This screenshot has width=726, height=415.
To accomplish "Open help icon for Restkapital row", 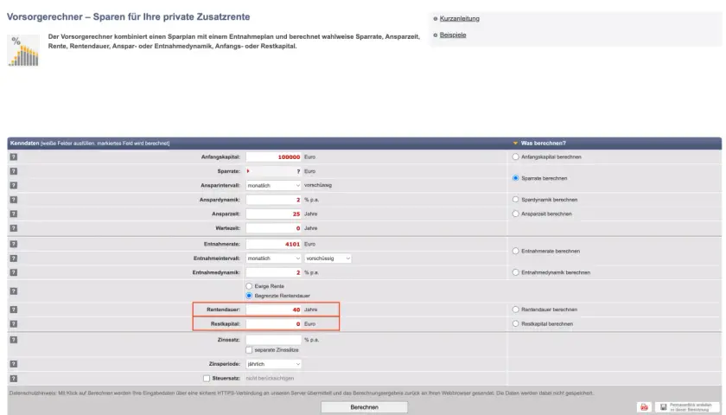I will coord(14,323).
